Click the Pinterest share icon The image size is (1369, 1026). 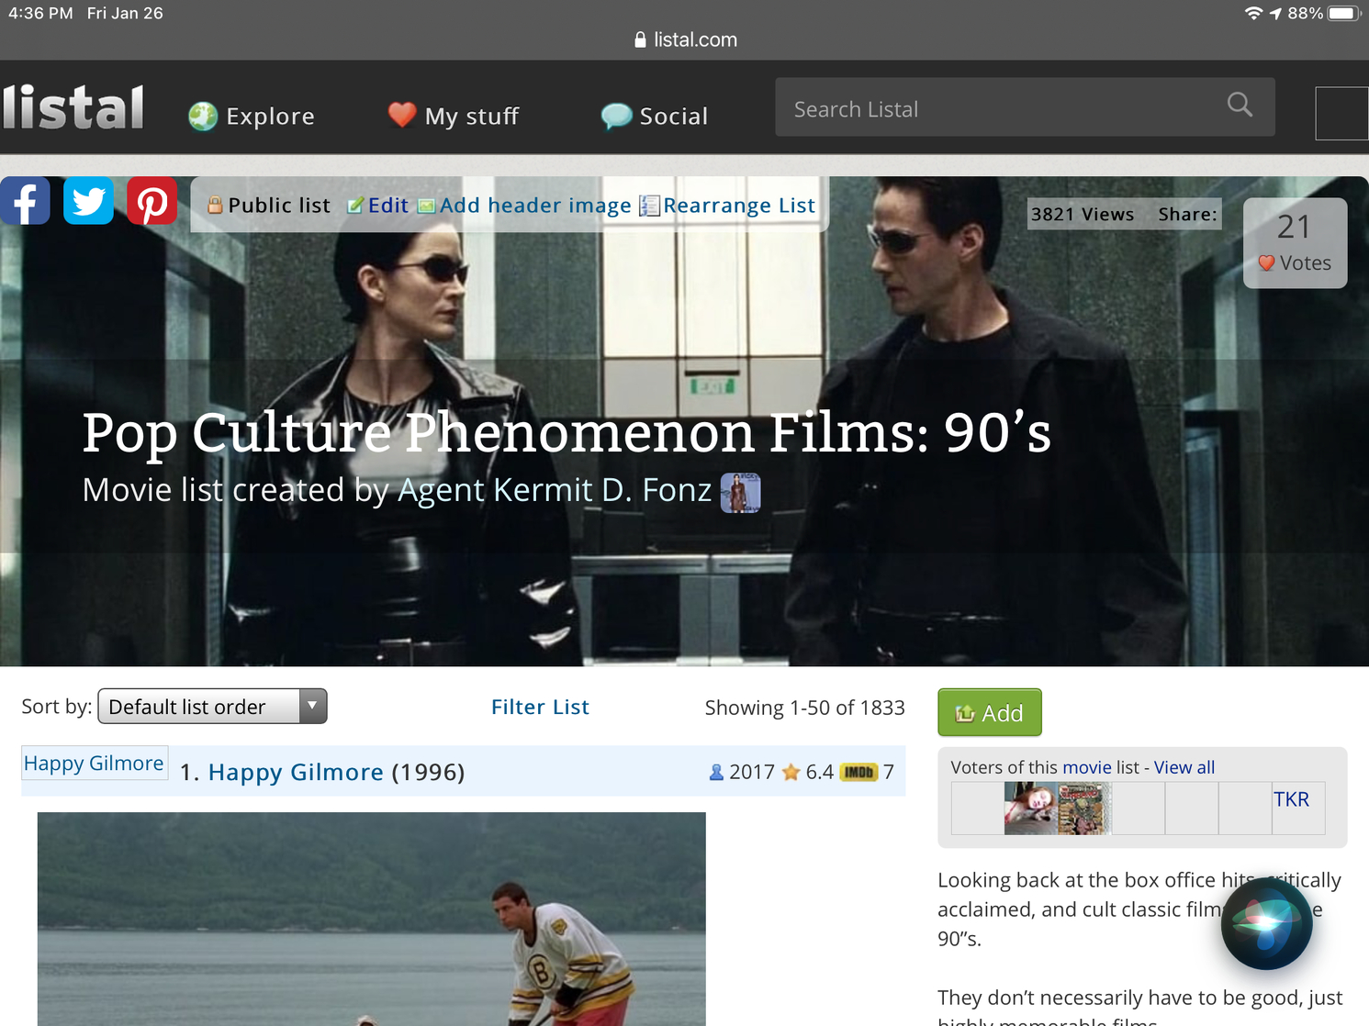(x=151, y=200)
